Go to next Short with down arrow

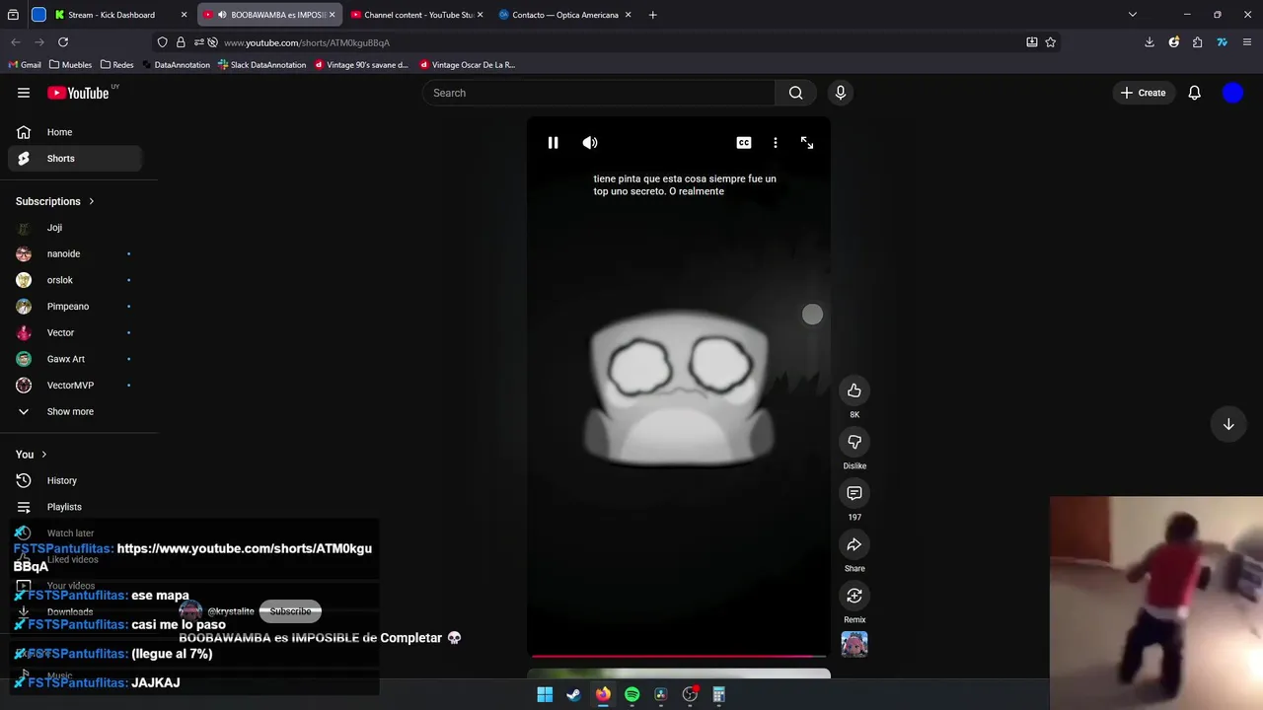1228,424
